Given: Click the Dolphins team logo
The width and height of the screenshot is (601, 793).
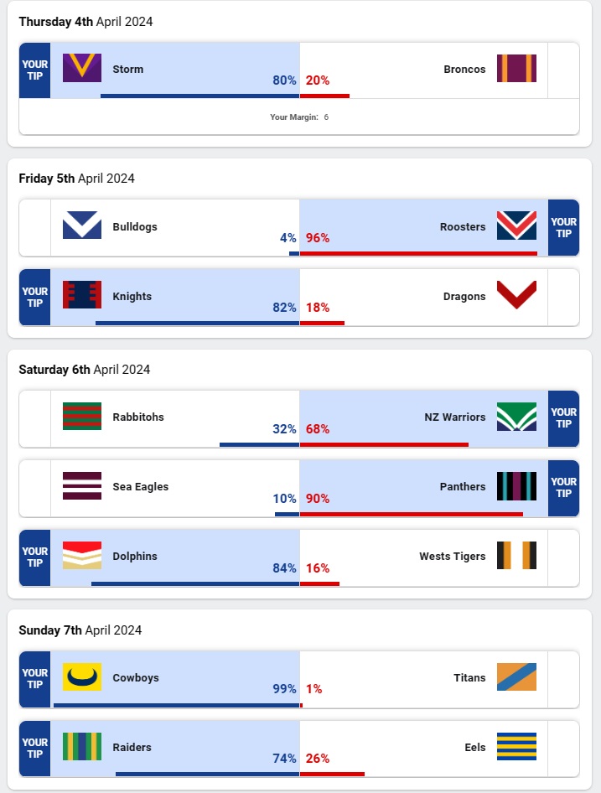Looking at the screenshot, I should 82,555.
